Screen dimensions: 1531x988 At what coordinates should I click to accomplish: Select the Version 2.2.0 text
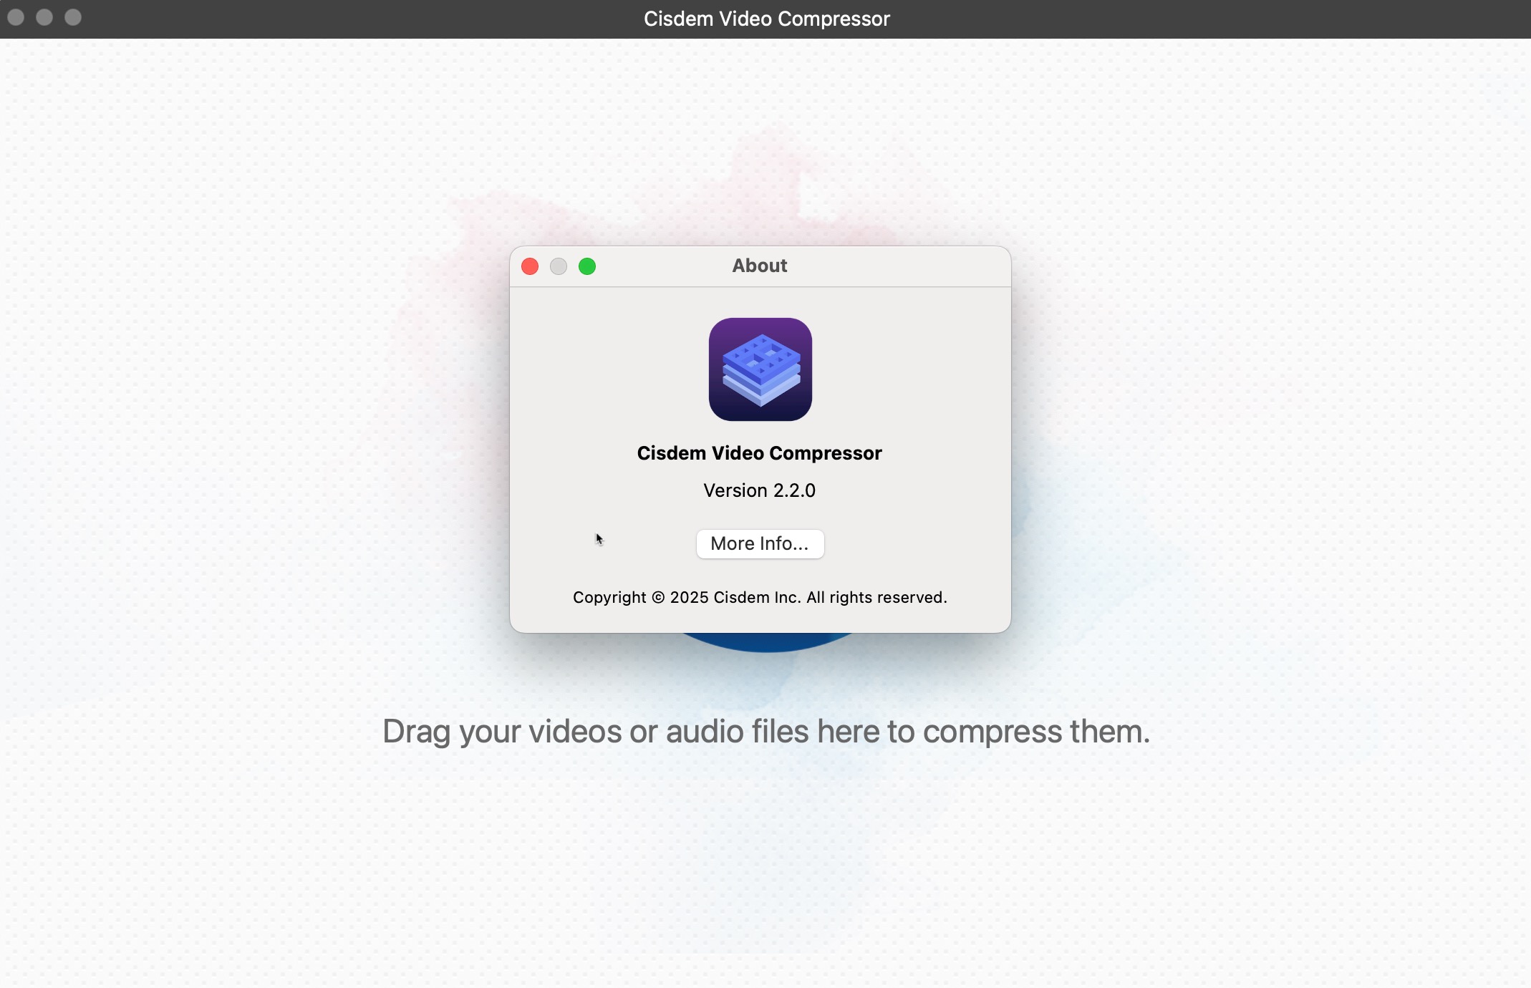click(x=759, y=490)
